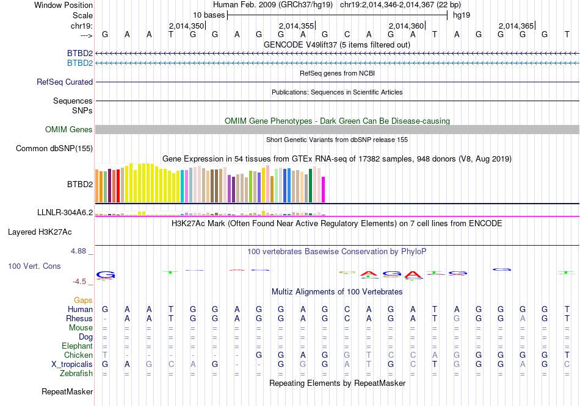
Task: Click the OMIM Genes label
Action: (68, 129)
